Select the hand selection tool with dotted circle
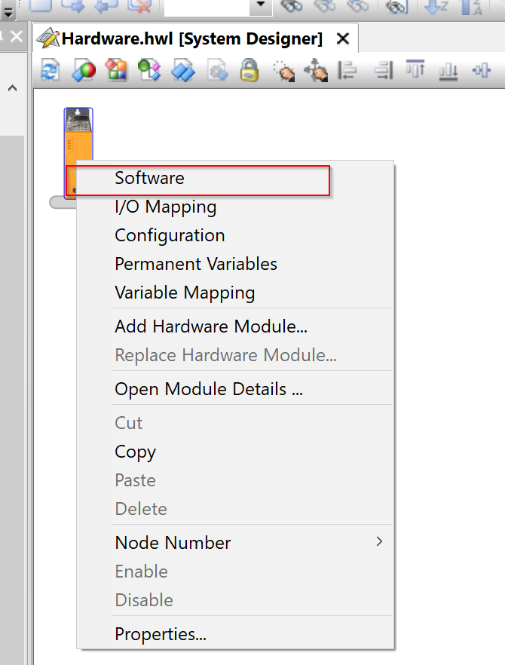The height and width of the screenshot is (665, 505). click(284, 70)
